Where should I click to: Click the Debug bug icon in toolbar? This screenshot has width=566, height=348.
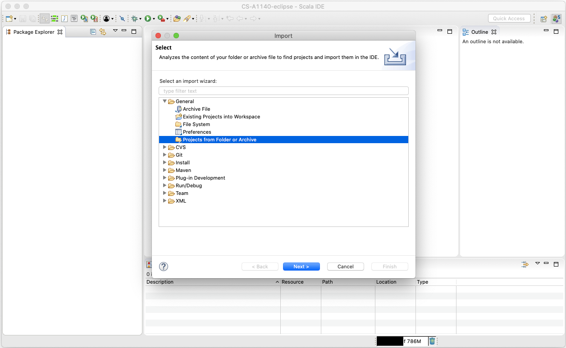[134, 18]
